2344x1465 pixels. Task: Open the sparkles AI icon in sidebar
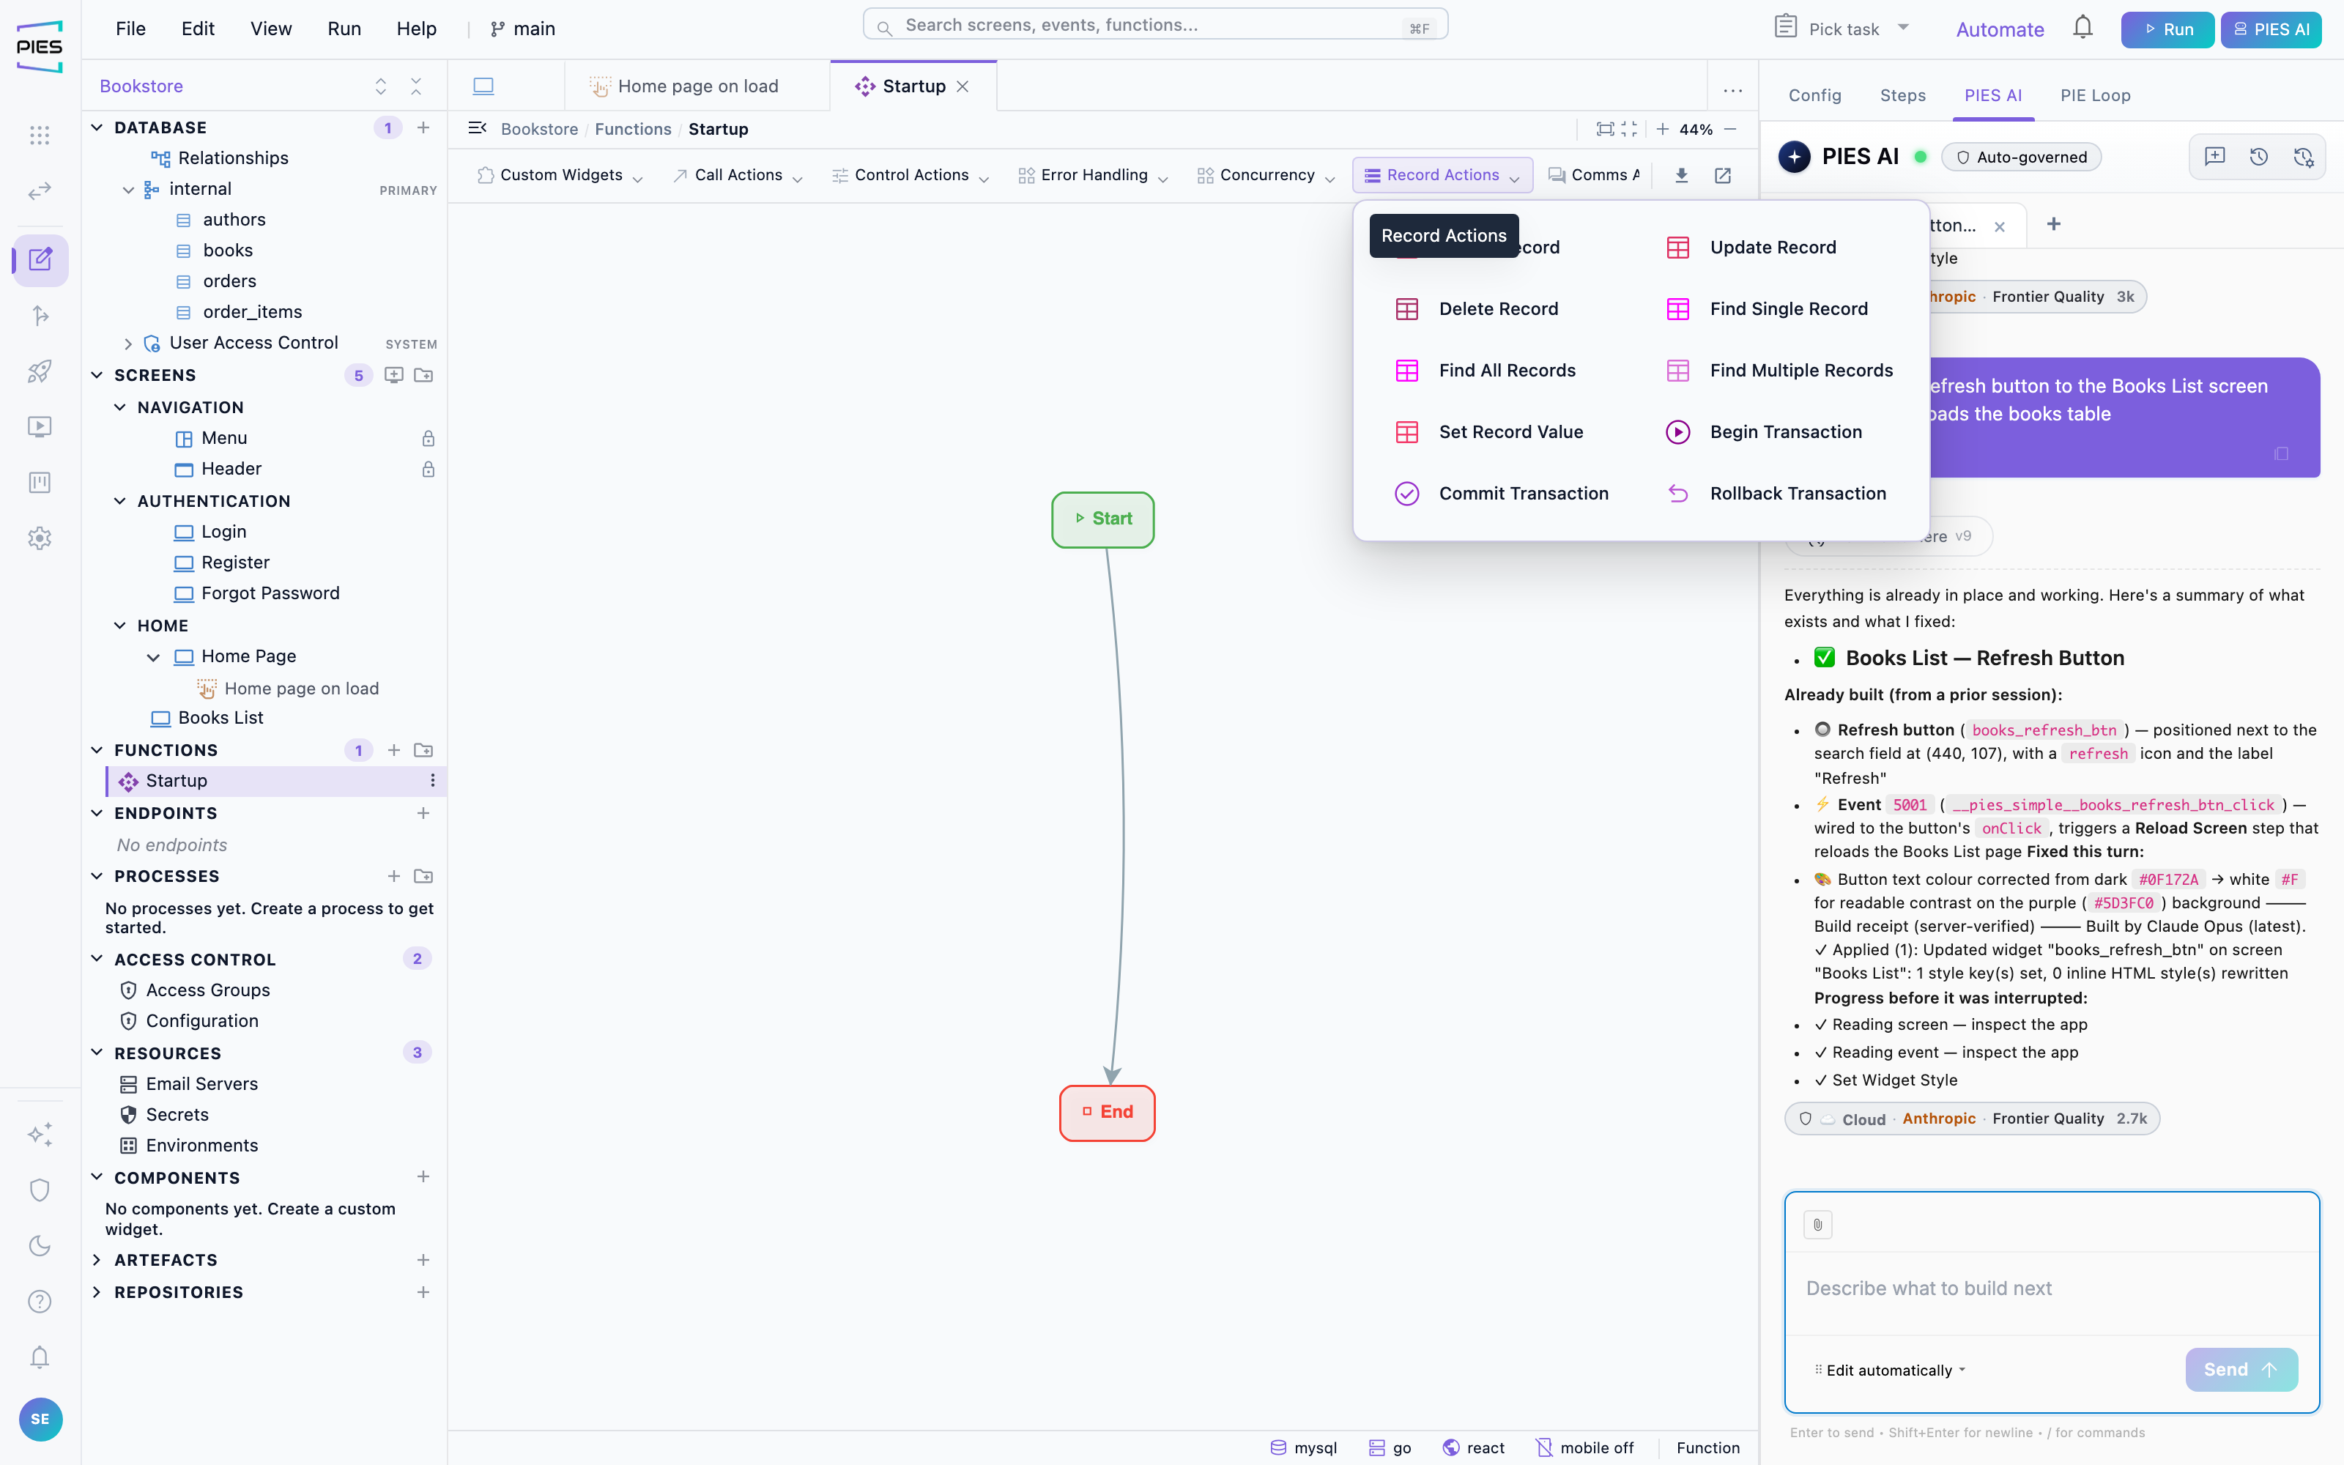(x=40, y=1135)
